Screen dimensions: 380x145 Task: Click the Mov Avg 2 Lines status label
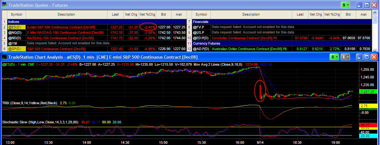coord(218,64)
